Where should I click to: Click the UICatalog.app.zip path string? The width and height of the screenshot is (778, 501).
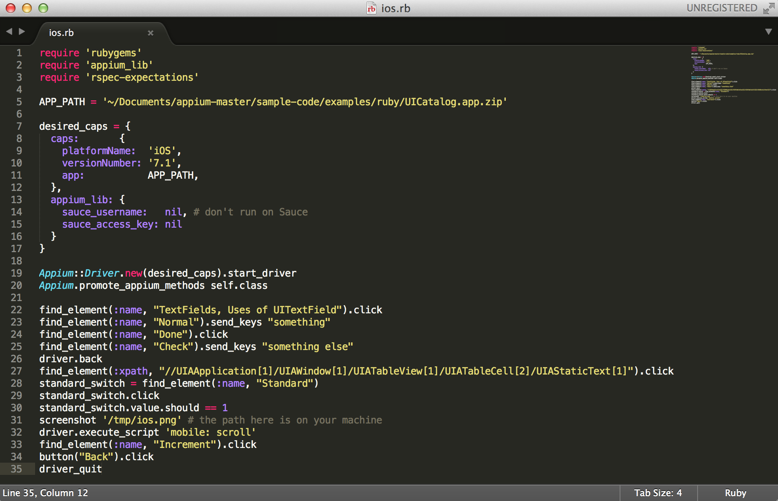click(x=305, y=102)
